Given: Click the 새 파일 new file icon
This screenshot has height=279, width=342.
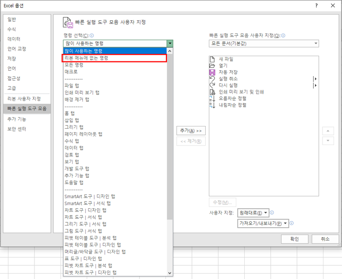Looking at the screenshot, I should (212, 59).
